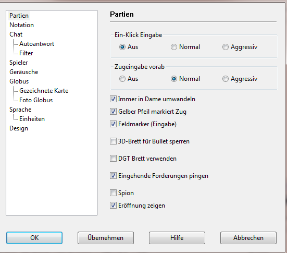This screenshot has width=287, height=253.
Task: Click the Übernehmen button
Action: [106, 238]
